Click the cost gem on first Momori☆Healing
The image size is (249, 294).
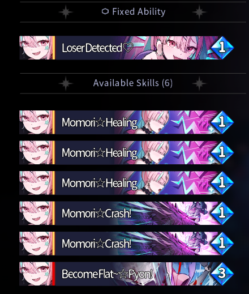pyautogui.click(x=222, y=122)
